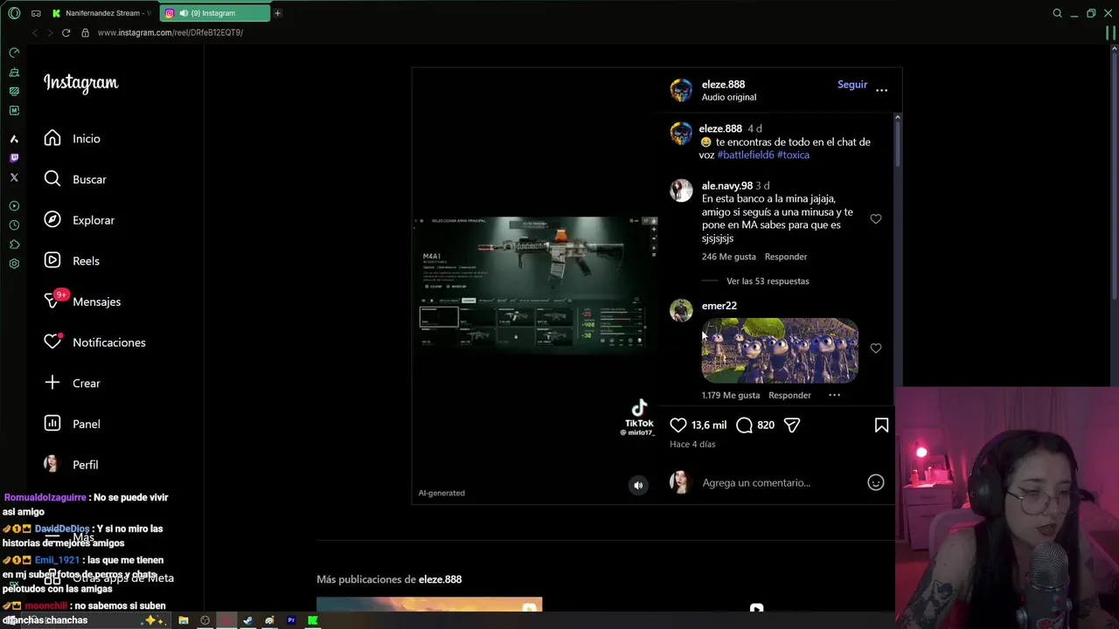Like emer22's GIF comment
Image resolution: width=1119 pixels, height=629 pixels.
click(x=875, y=348)
